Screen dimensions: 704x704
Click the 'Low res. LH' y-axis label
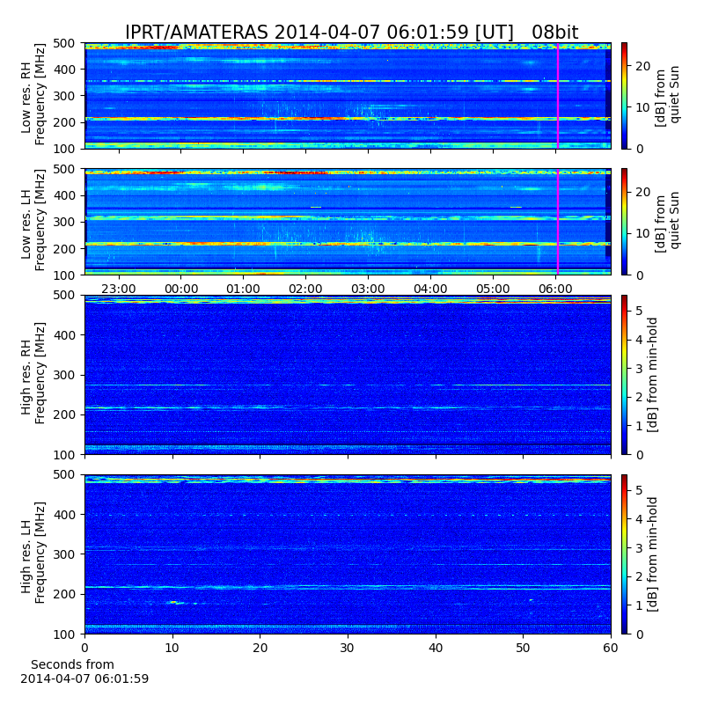click(x=33, y=222)
